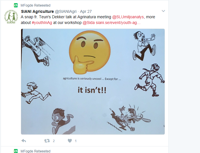Click the reply arrow icon under the tweet

24,141
